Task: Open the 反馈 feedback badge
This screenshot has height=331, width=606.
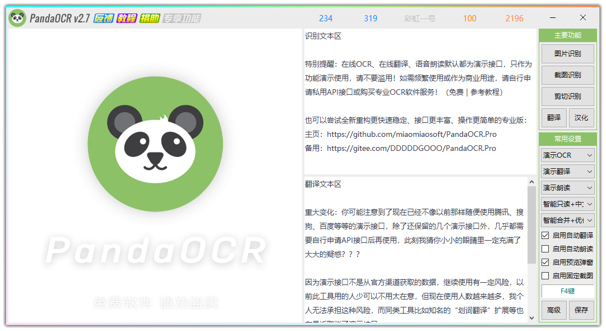Action: tap(103, 19)
